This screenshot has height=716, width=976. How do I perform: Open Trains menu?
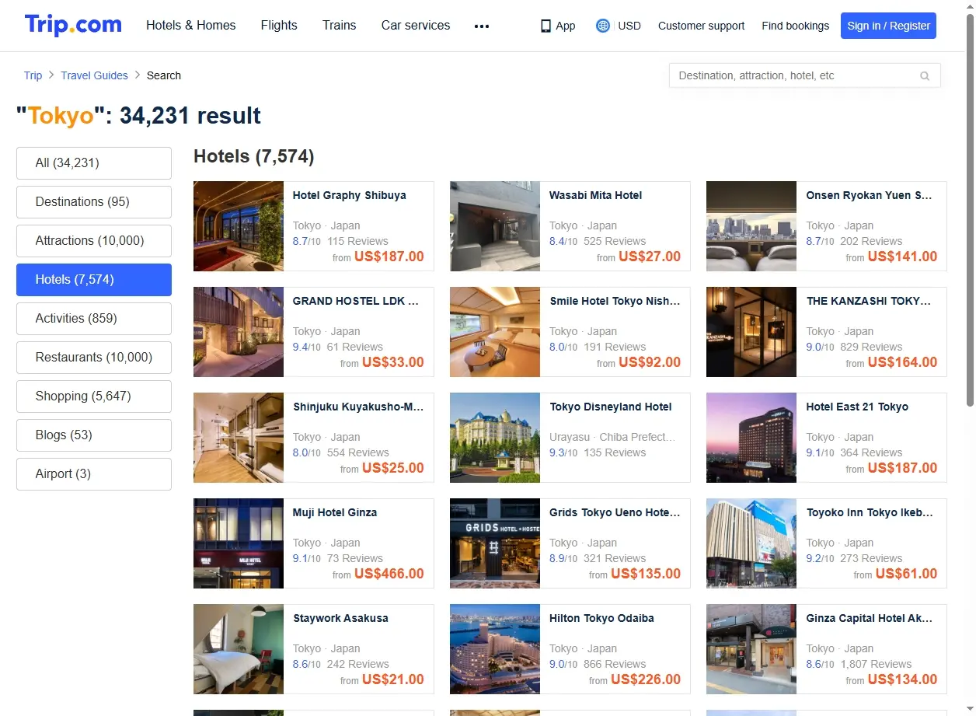tap(340, 25)
